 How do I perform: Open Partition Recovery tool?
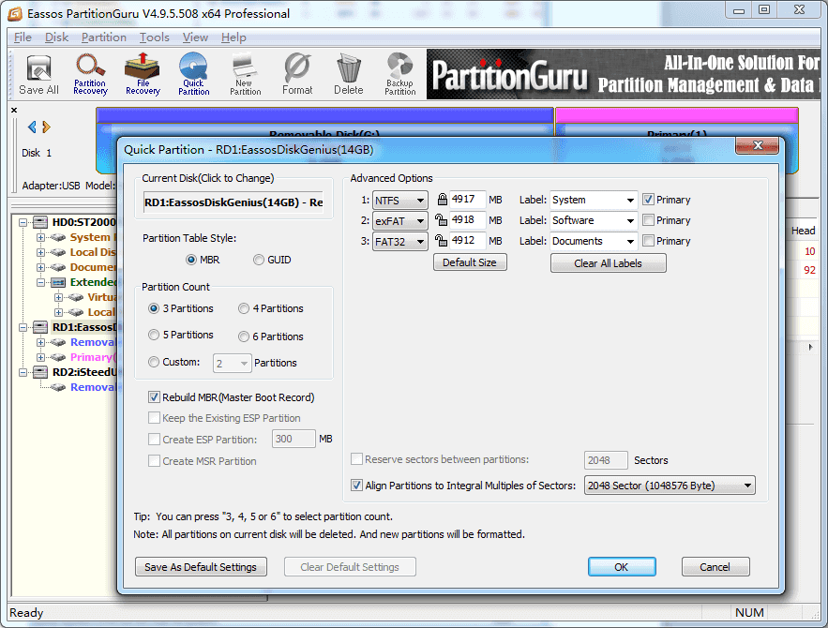[90, 74]
